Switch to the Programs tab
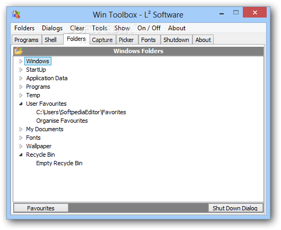The height and width of the screenshot is (230, 281). (27, 40)
